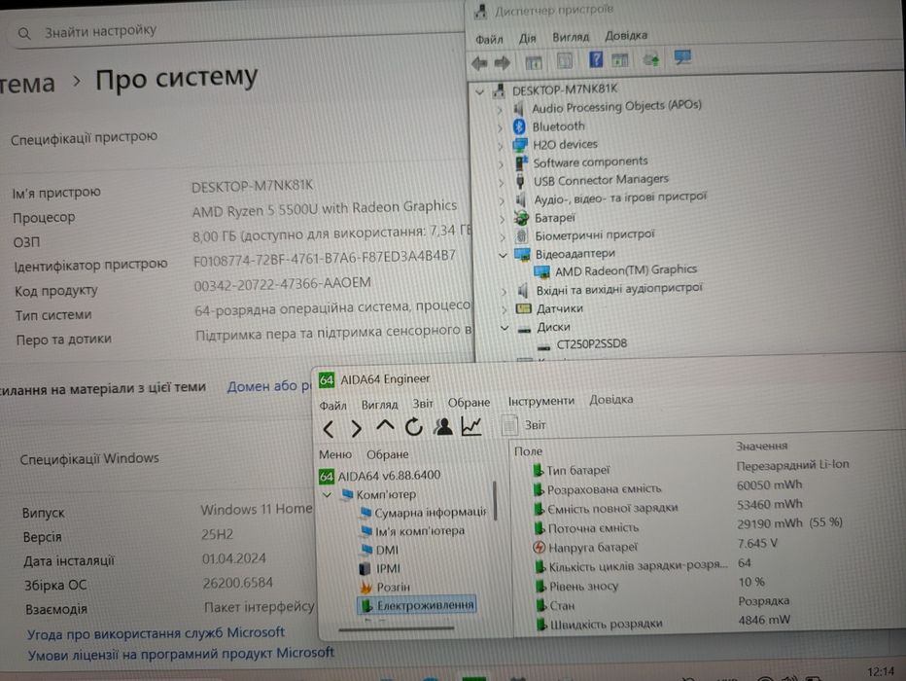Select Електроживлення in AIDA64 tree
Viewport: 906px width, 681px height.
417,605
